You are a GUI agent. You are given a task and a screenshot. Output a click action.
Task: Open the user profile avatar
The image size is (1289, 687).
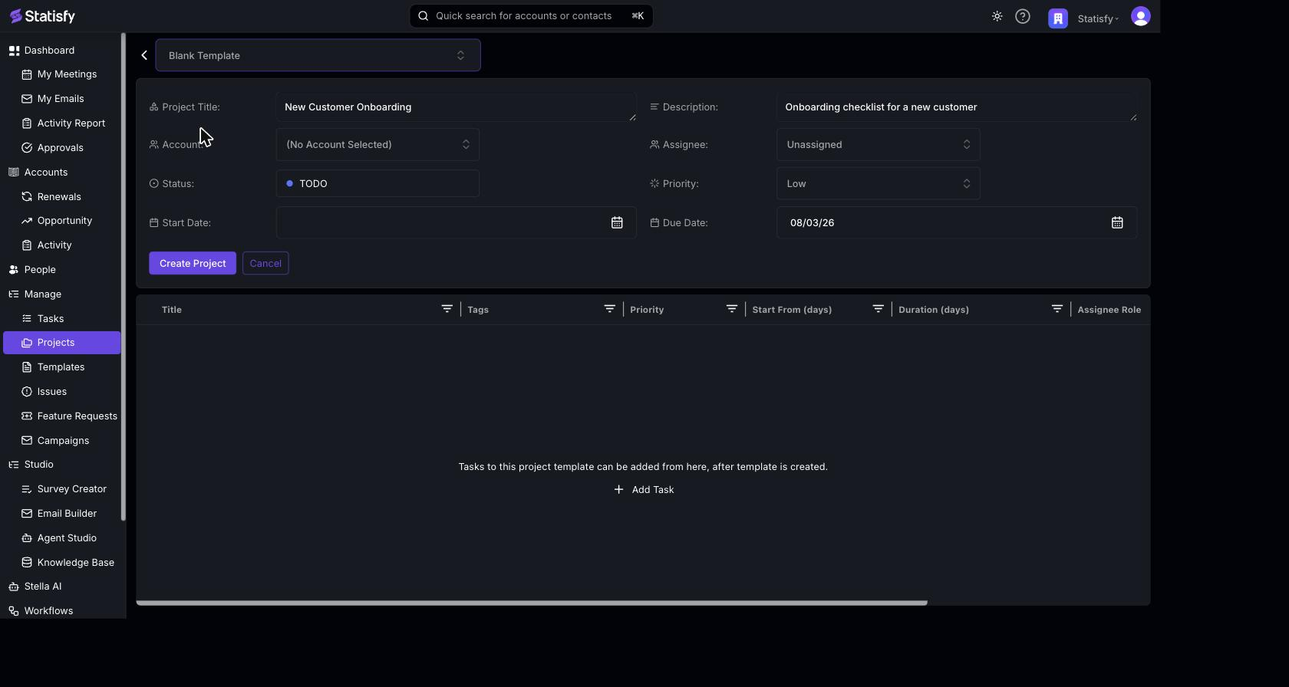coord(1141,16)
